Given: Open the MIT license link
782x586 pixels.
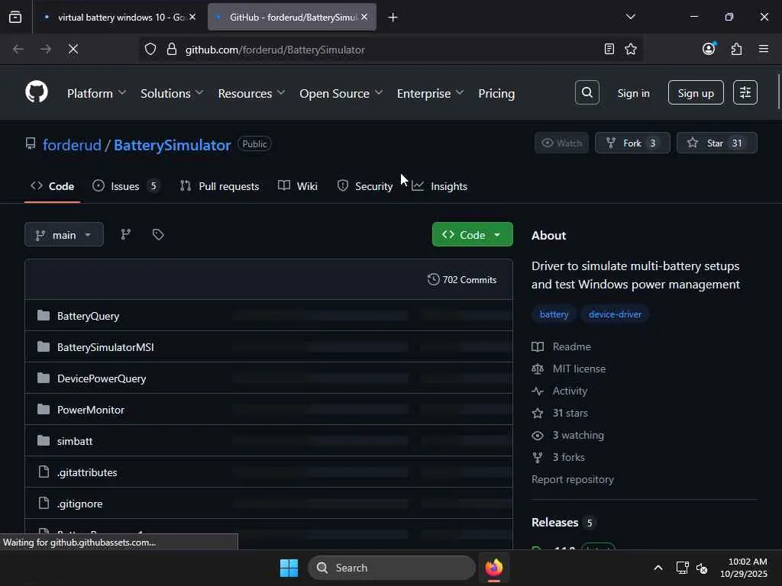Looking at the screenshot, I should [x=579, y=369].
